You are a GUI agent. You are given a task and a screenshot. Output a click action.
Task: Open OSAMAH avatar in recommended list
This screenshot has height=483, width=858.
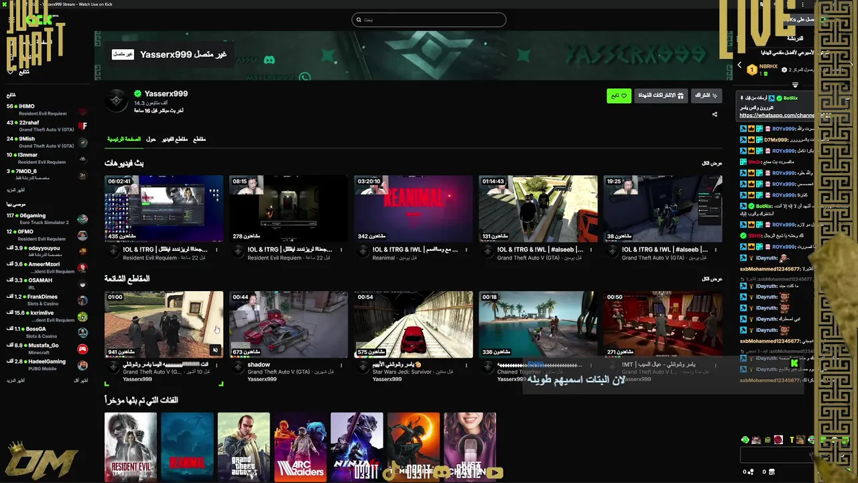pyautogui.click(x=82, y=284)
